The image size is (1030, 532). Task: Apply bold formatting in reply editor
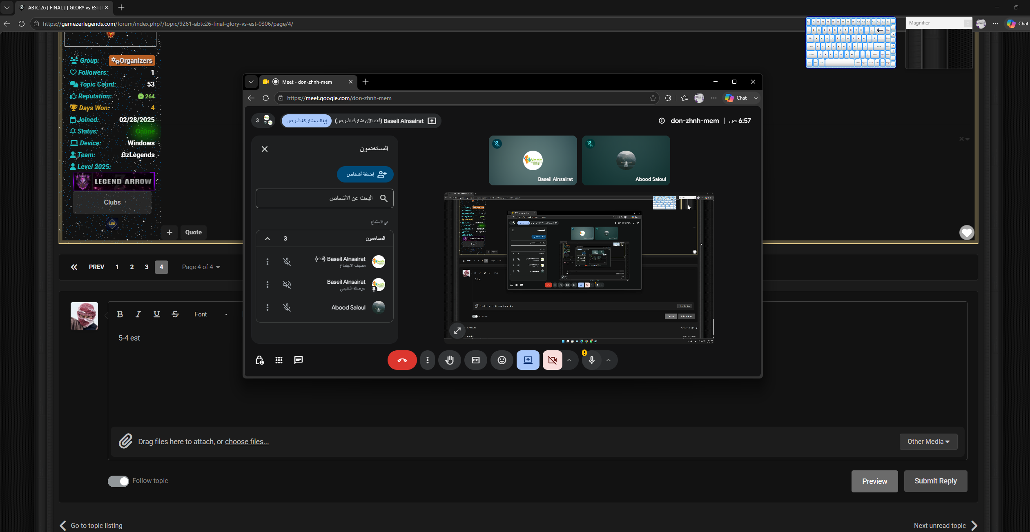120,314
